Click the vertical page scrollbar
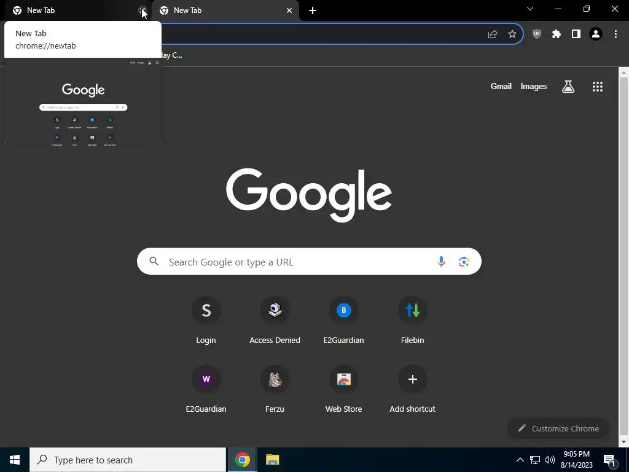This screenshot has height=472, width=629. [x=623, y=257]
